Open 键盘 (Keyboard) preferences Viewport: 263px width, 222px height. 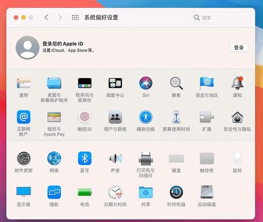coord(176,158)
